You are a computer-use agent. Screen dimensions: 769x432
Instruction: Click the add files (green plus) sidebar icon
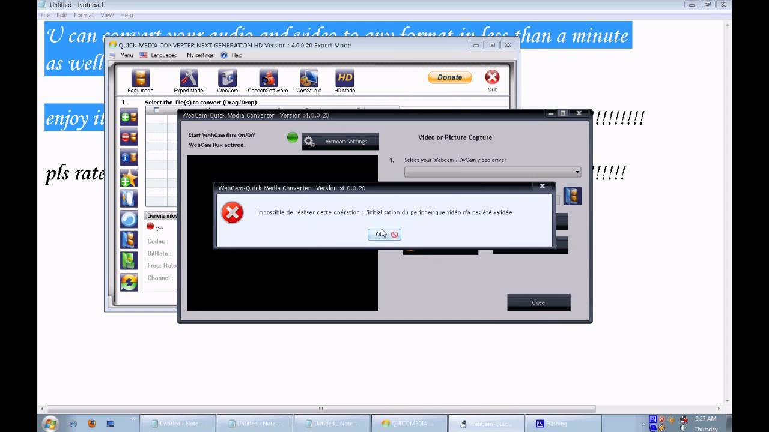pos(129,118)
